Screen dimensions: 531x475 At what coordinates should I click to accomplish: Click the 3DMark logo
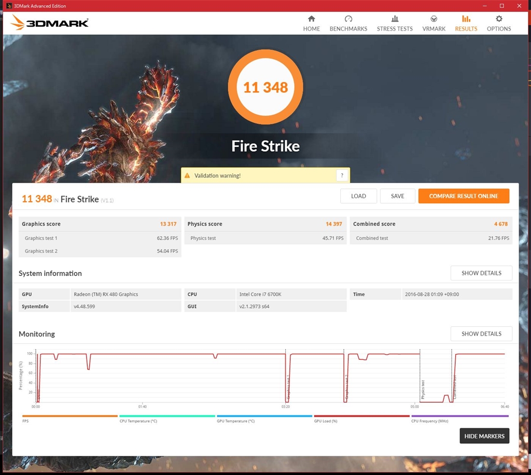point(49,22)
